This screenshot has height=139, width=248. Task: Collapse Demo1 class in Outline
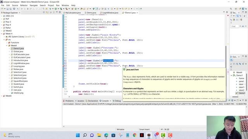[232, 75]
